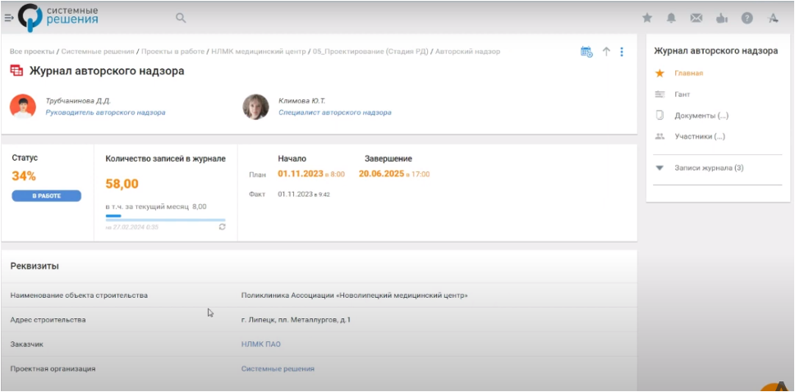Click the journal records progress bar
Viewport: 795px width, 392px height.
point(165,218)
